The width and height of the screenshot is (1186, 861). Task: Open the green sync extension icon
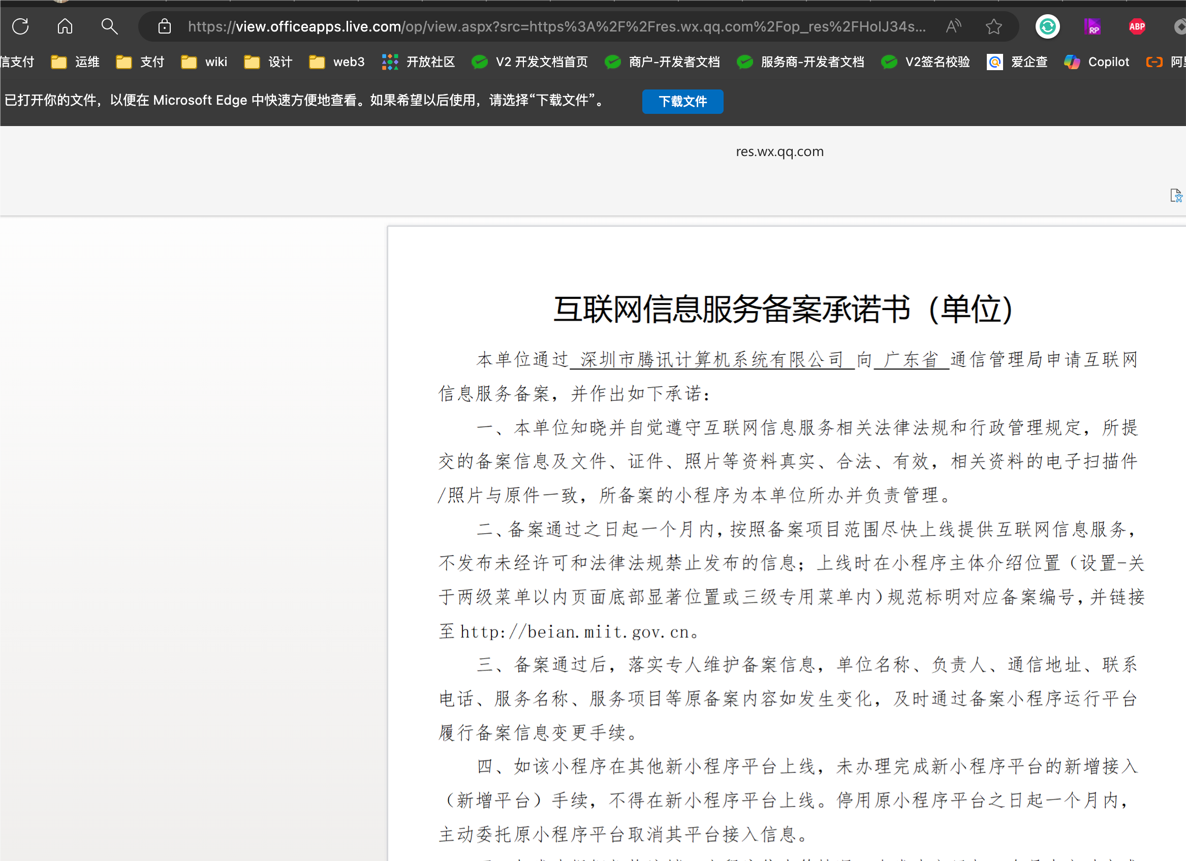coord(1047,26)
